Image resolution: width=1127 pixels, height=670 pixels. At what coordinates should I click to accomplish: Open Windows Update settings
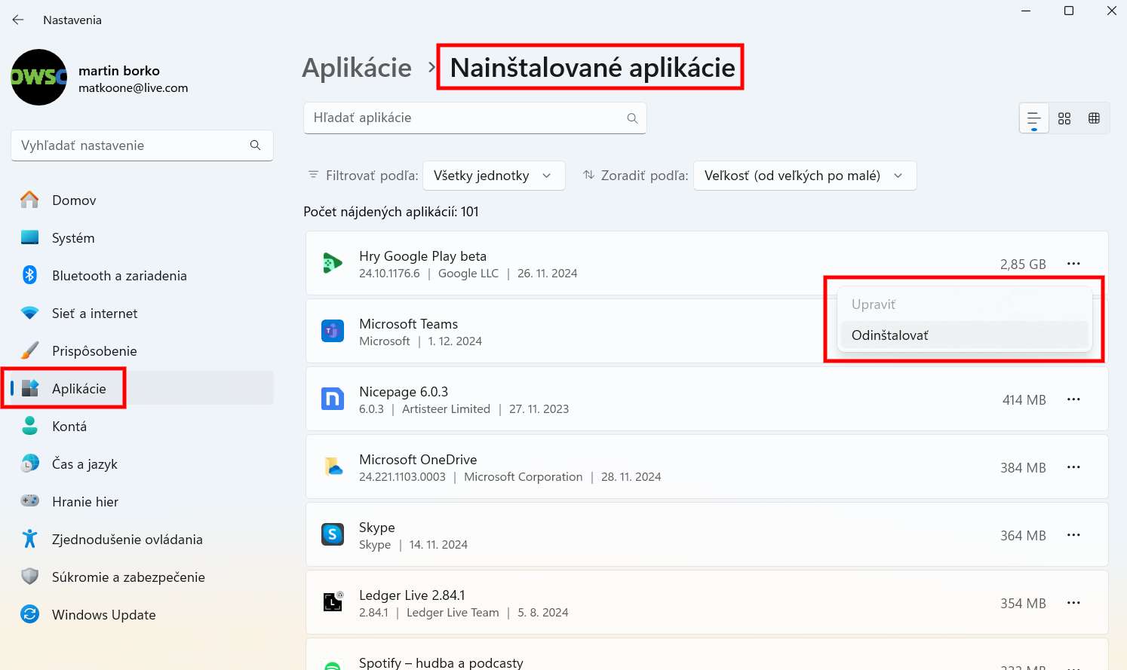point(142,615)
